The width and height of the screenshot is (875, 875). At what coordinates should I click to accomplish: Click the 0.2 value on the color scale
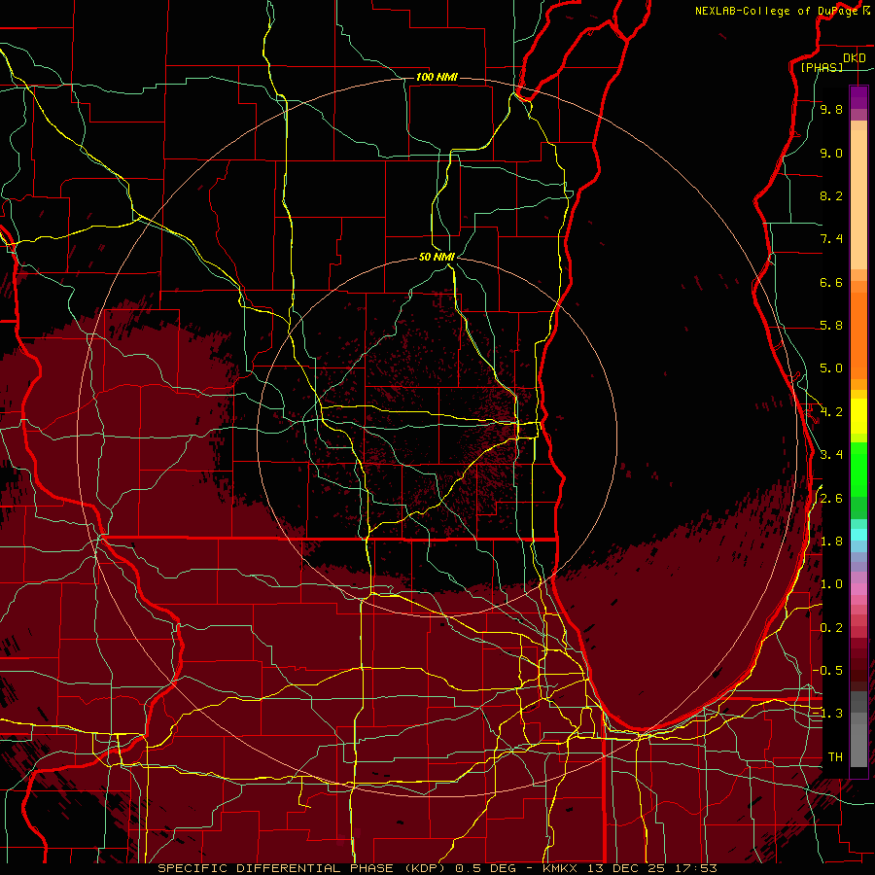coord(831,628)
